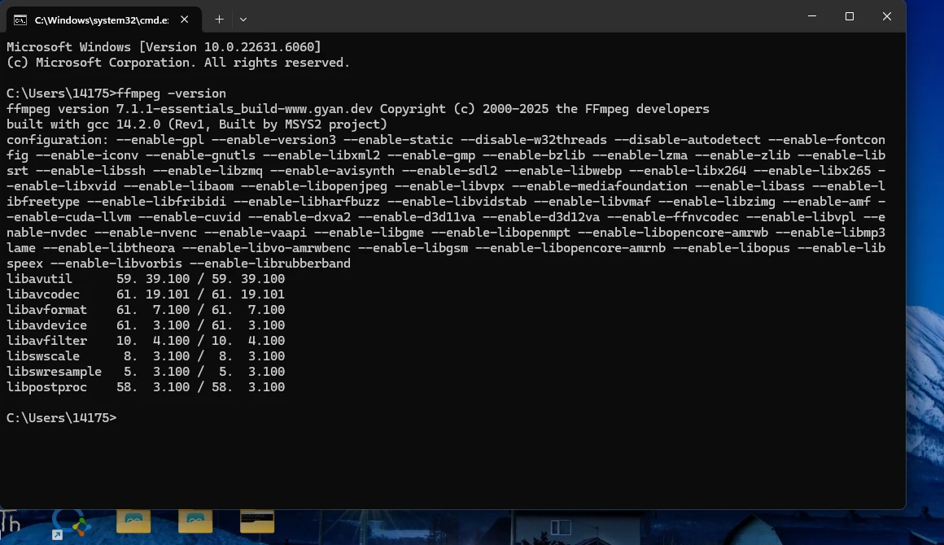
Task: Expand the new tab profile dropdown chevron
Action: pos(243,19)
